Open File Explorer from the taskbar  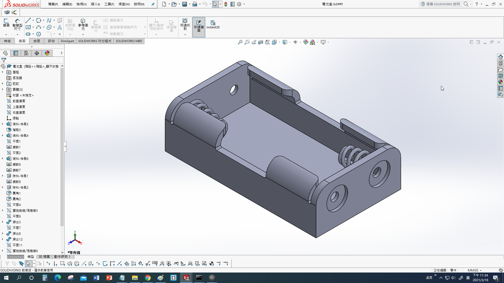[x=135, y=278]
